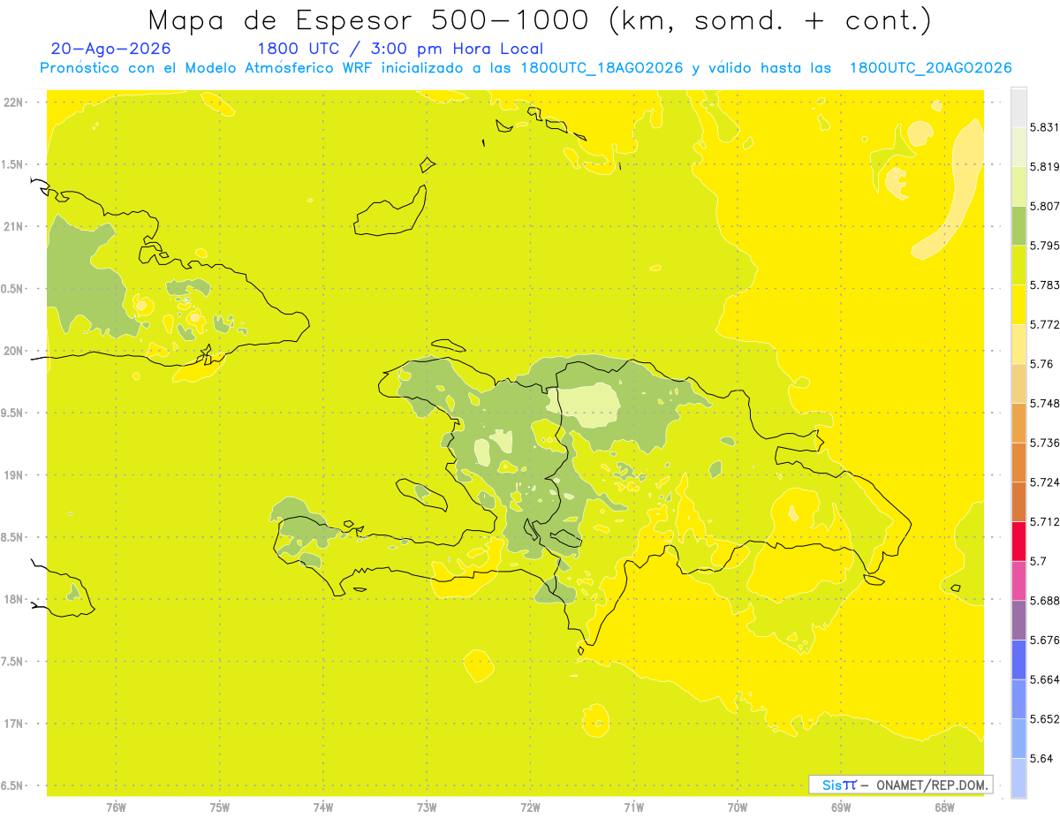This screenshot has height=819, width=1060.
Task: Click the legend value 5.724
Action: tap(1044, 482)
